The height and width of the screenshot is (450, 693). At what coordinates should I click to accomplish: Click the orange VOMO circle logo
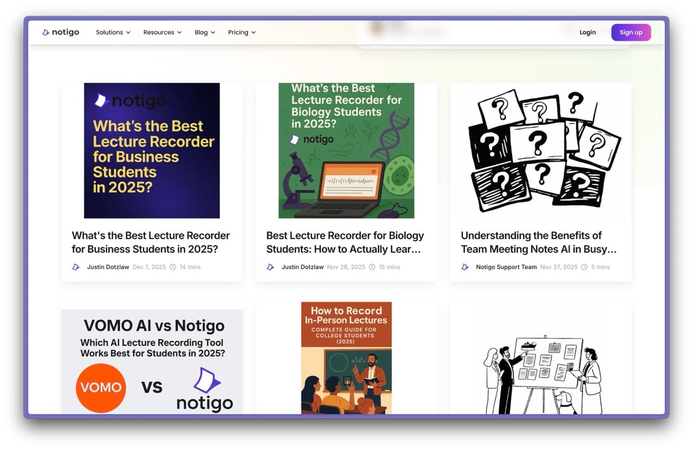click(101, 387)
